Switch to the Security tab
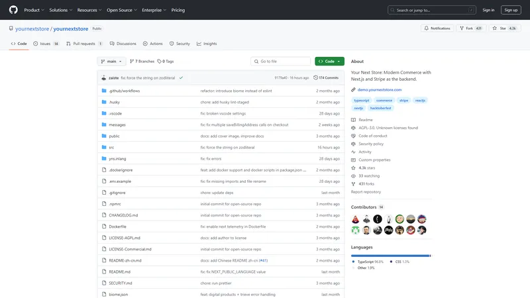This screenshot has width=530, height=298. (180, 44)
